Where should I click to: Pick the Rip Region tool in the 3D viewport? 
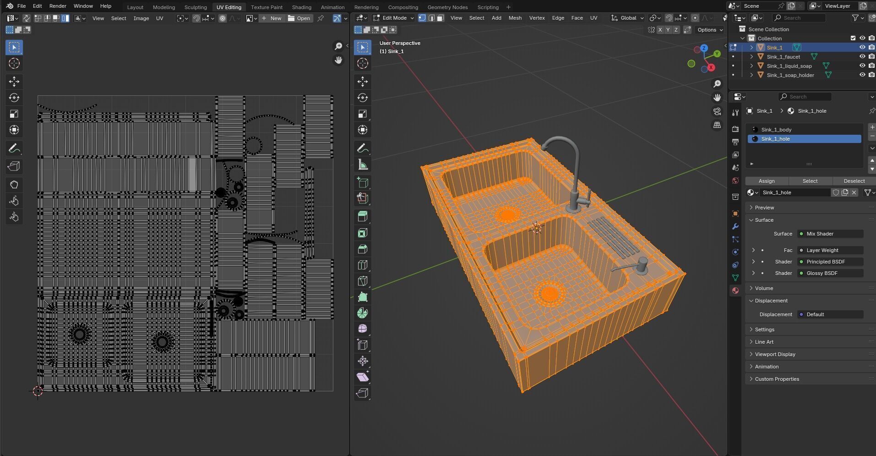(x=363, y=393)
